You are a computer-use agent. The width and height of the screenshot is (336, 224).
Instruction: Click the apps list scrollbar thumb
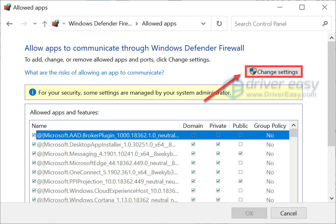pos(293,133)
